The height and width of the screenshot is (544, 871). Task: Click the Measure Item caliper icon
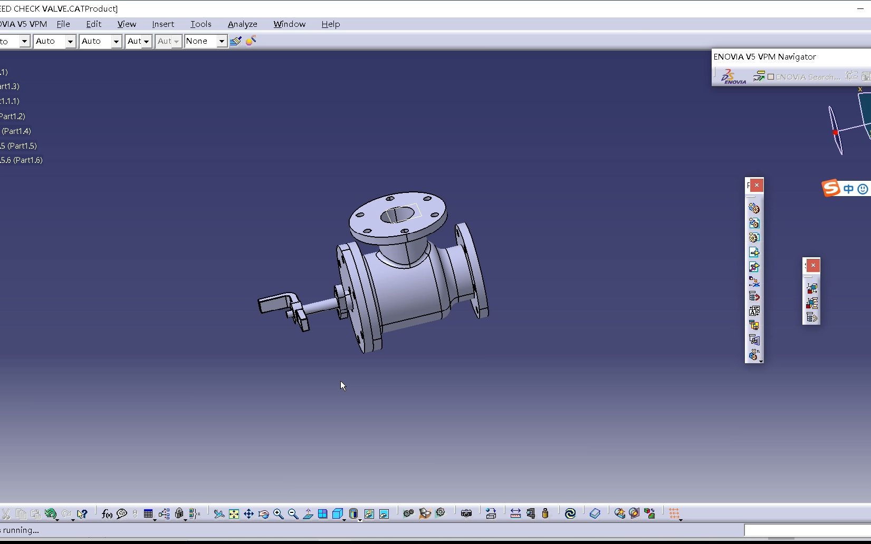[531, 513]
